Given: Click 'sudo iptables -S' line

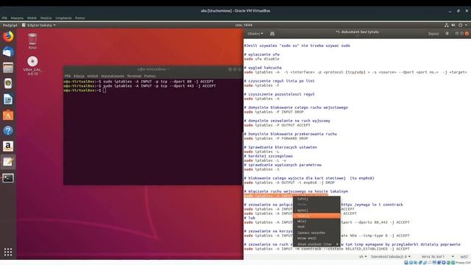Looking at the screenshot, I should coord(262,169).
